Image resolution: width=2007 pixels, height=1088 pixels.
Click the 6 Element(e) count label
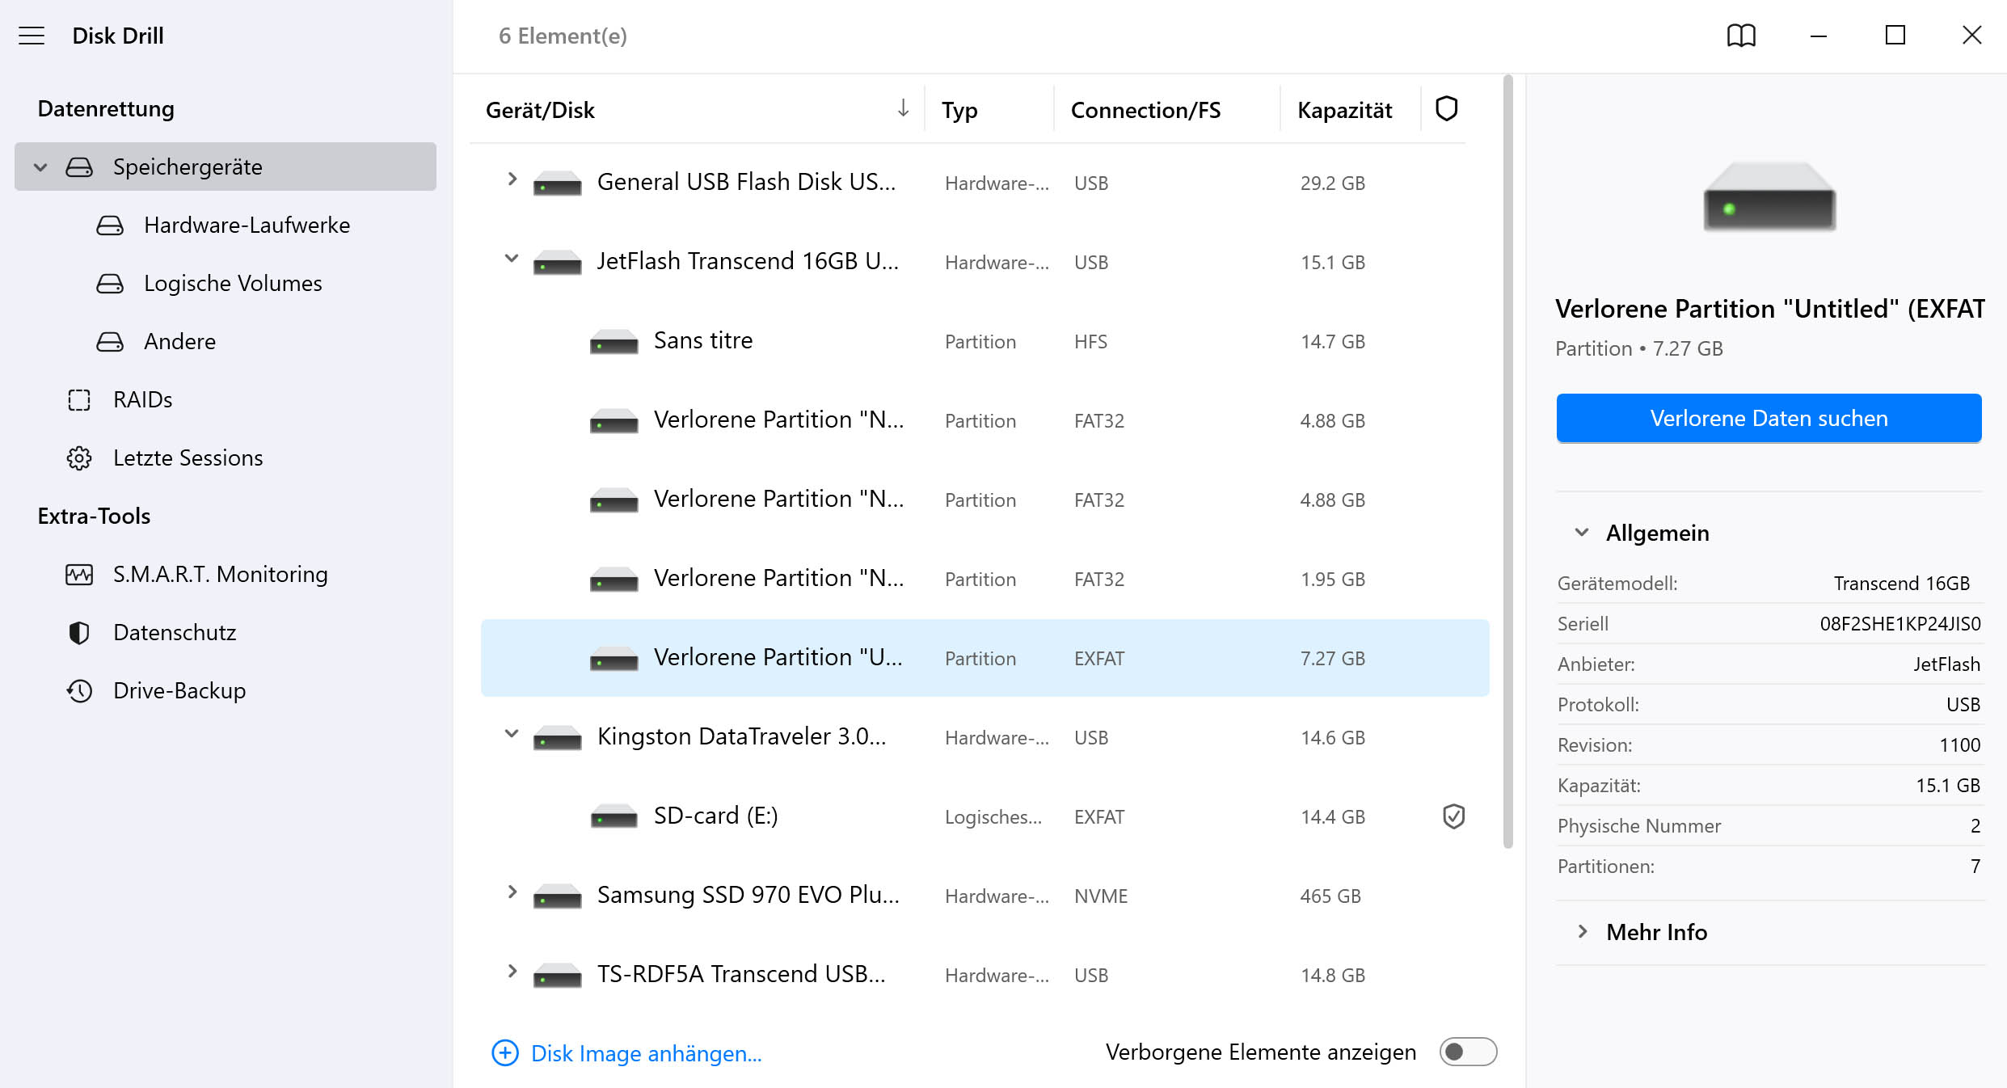[x=563, y=36]
